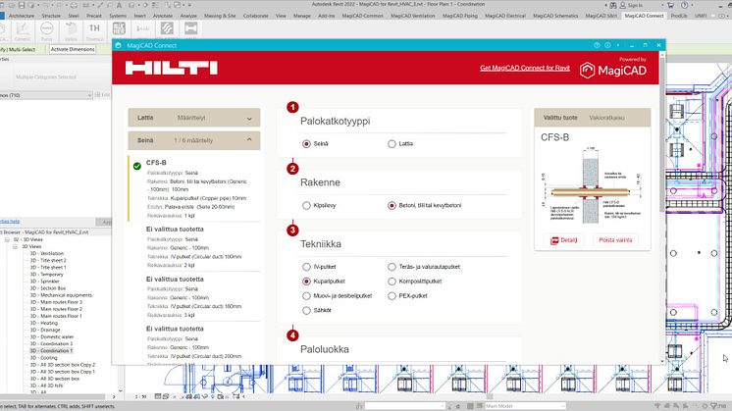Select Muovi- ja desibeliputket option

click(x=306, y=296)
